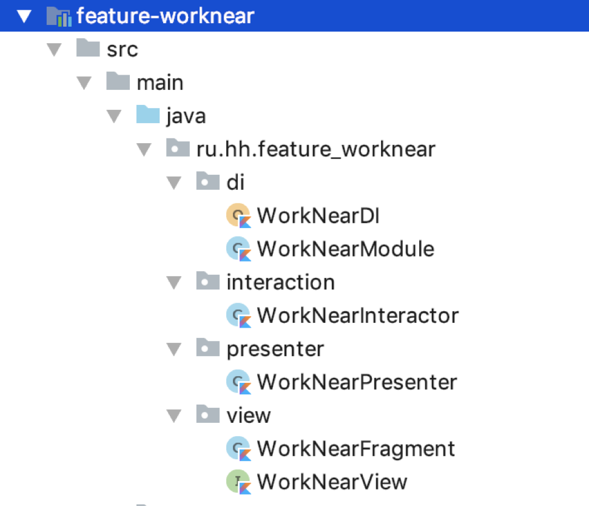Click the WorkNearDI Kotlin object icon
589x506 pixels.
coord(238,215)
